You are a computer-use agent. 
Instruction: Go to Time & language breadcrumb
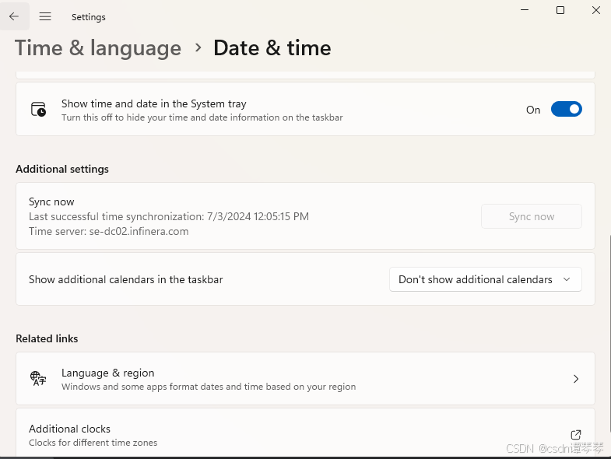pos(98,48)
